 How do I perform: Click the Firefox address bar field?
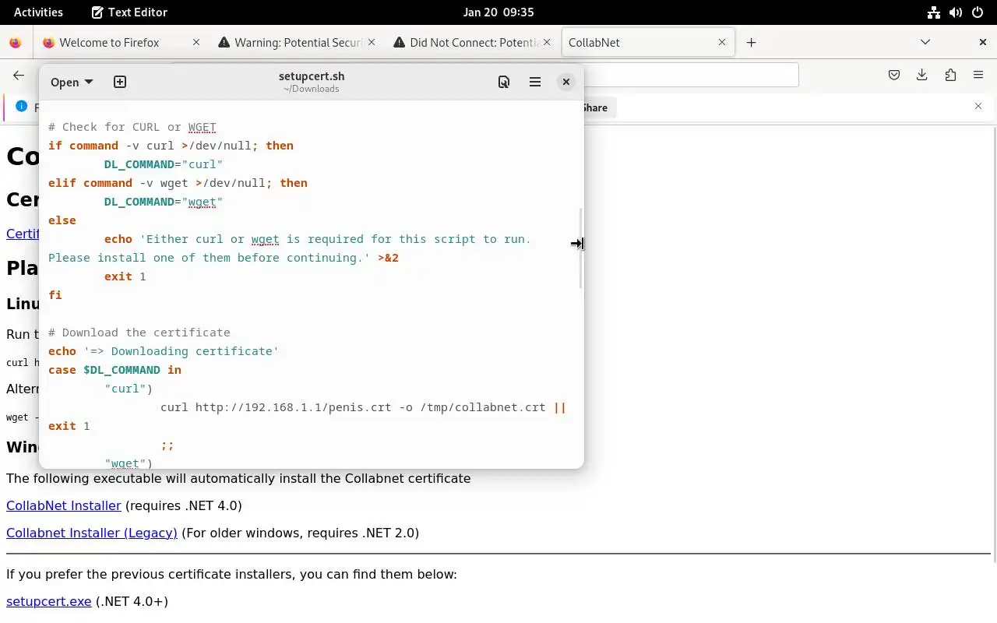pyautogui.click(x=691, y=75)
